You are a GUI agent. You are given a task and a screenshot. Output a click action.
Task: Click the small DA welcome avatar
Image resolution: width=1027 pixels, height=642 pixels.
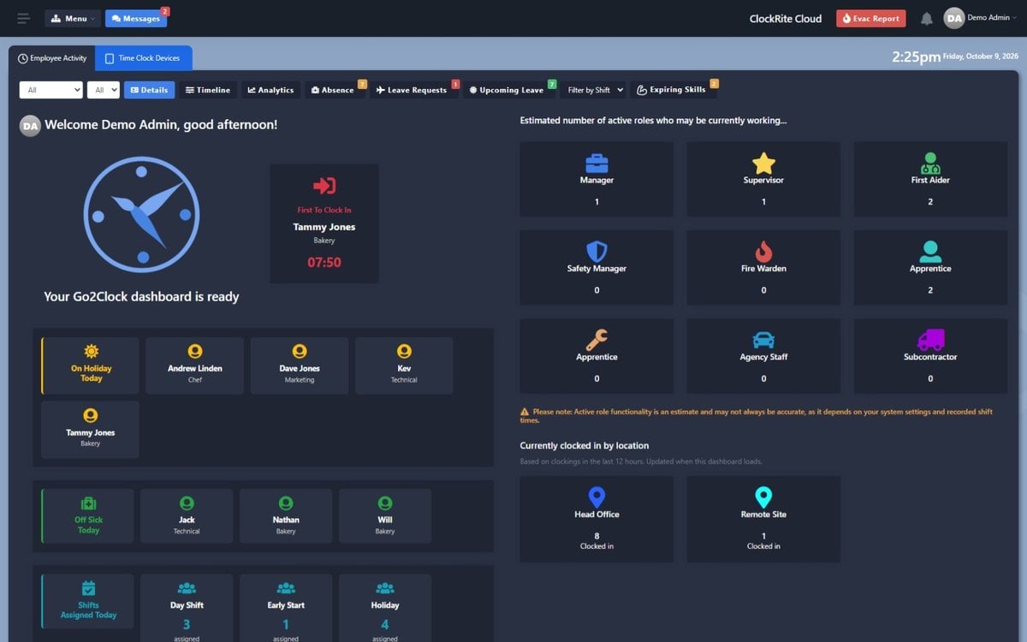point(31,126)
